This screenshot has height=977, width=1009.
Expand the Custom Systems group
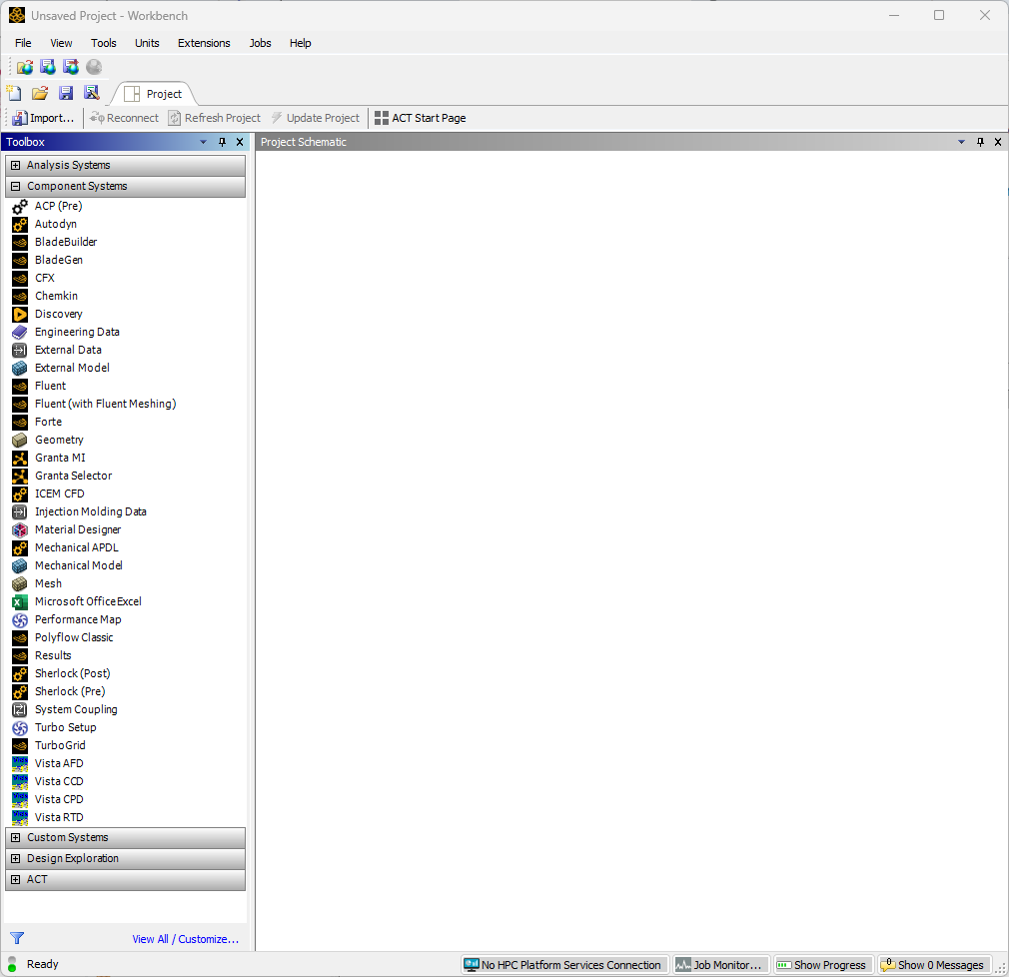(15, 838)
